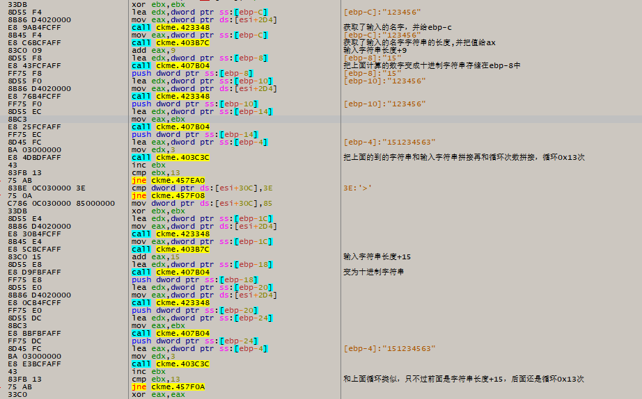Click the comment '输入字符串长度+15'
Viewport: 642px width, 399px height.
click(x=377, y=256)
